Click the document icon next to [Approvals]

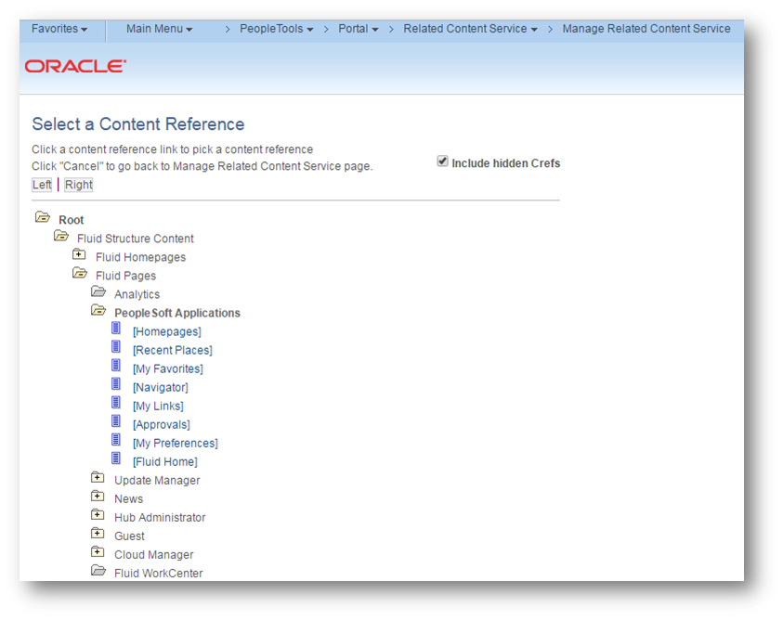(116, 421)
